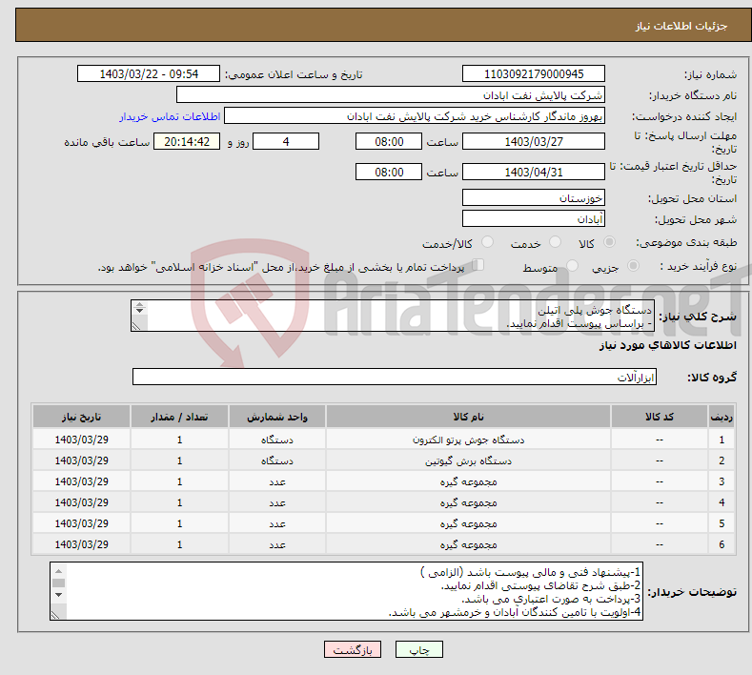Click مجموعه گیره in row 5
Viewport: 752px width, 675px height.
pos(469,523)
